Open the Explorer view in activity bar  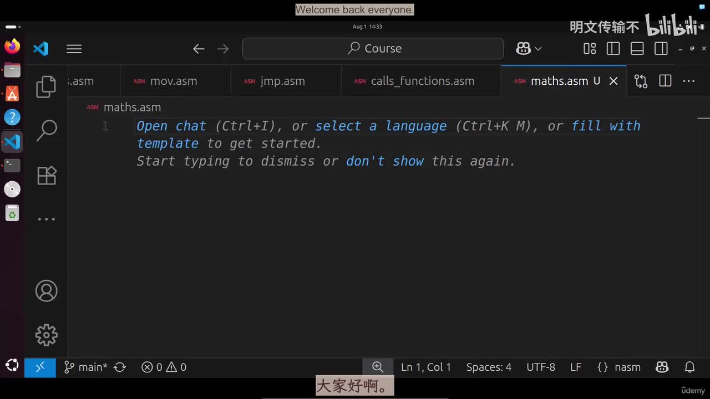point(46,87)
